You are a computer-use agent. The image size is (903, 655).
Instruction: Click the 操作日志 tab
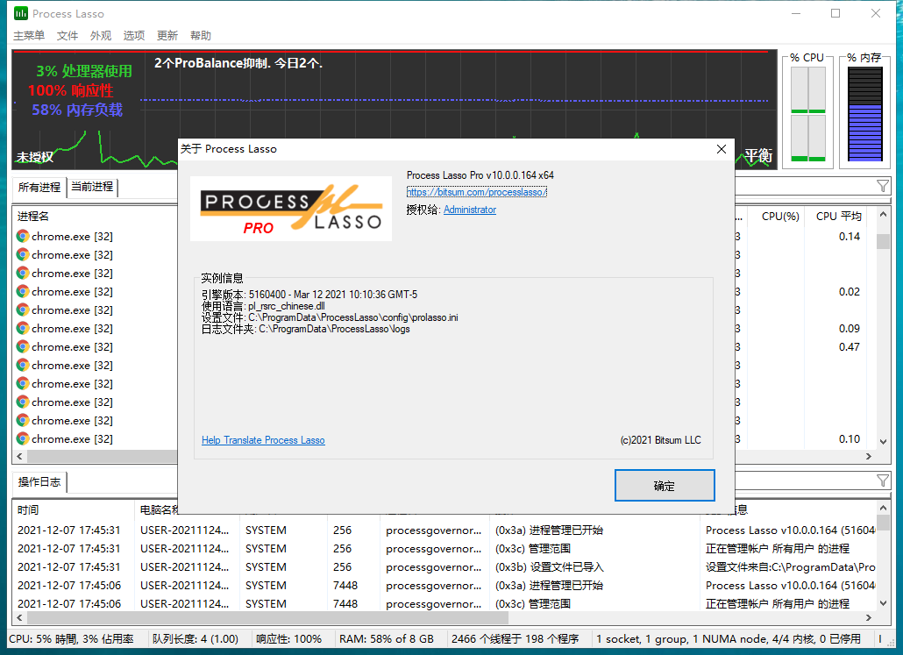(39, 481)
